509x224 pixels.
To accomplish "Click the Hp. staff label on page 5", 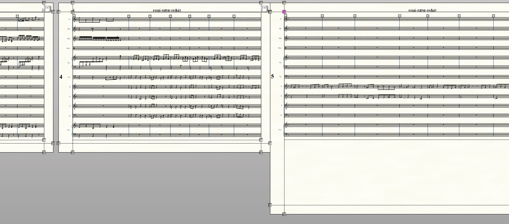I will pos(280,62).
